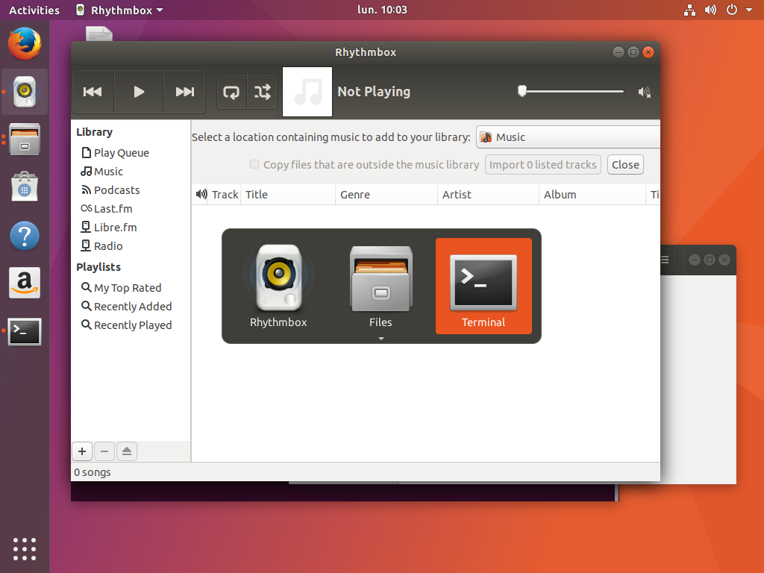Click the '0 songs' status bar text
Image resolution: width=764 pixels, height=573 pixels.
tap(93, 472)
